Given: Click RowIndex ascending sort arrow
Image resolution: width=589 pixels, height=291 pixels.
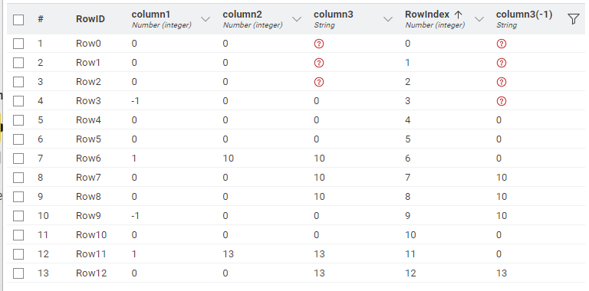Looking at the screenshot, I should pos(458,15).
